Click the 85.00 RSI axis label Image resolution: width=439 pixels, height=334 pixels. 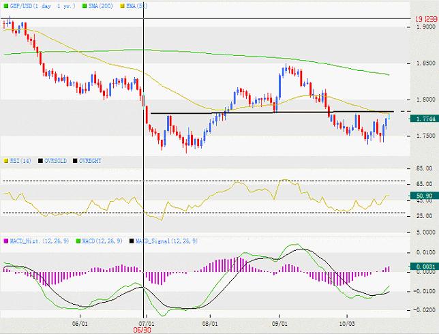[x=425, y=168]
